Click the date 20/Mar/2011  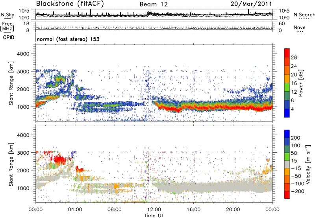tap(251, 4)
